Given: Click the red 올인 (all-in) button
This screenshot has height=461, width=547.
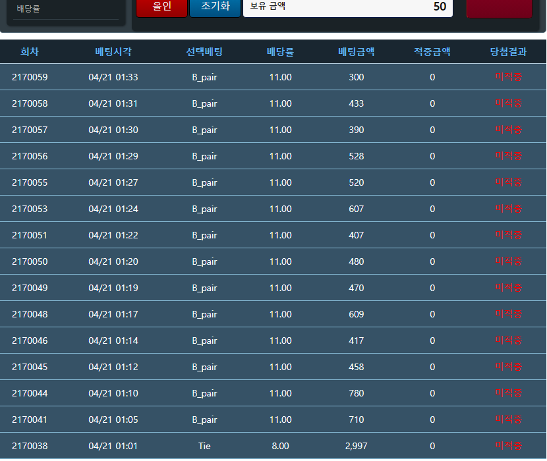Looking at the screenshot, I should [x=161, y=7].
